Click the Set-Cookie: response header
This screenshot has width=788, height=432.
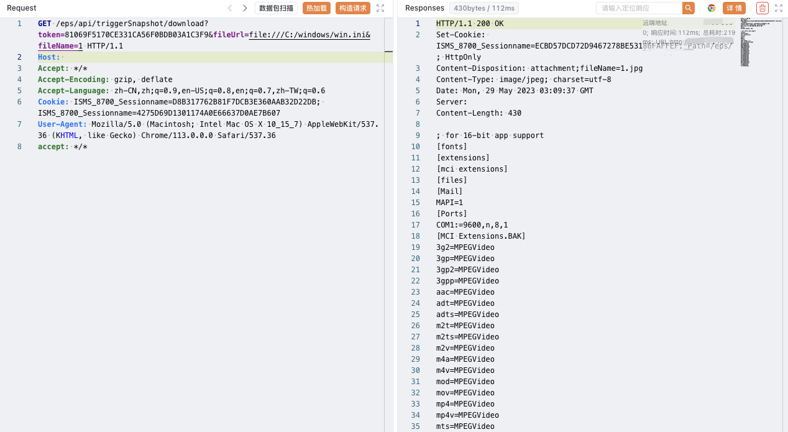tap(460, 35)
